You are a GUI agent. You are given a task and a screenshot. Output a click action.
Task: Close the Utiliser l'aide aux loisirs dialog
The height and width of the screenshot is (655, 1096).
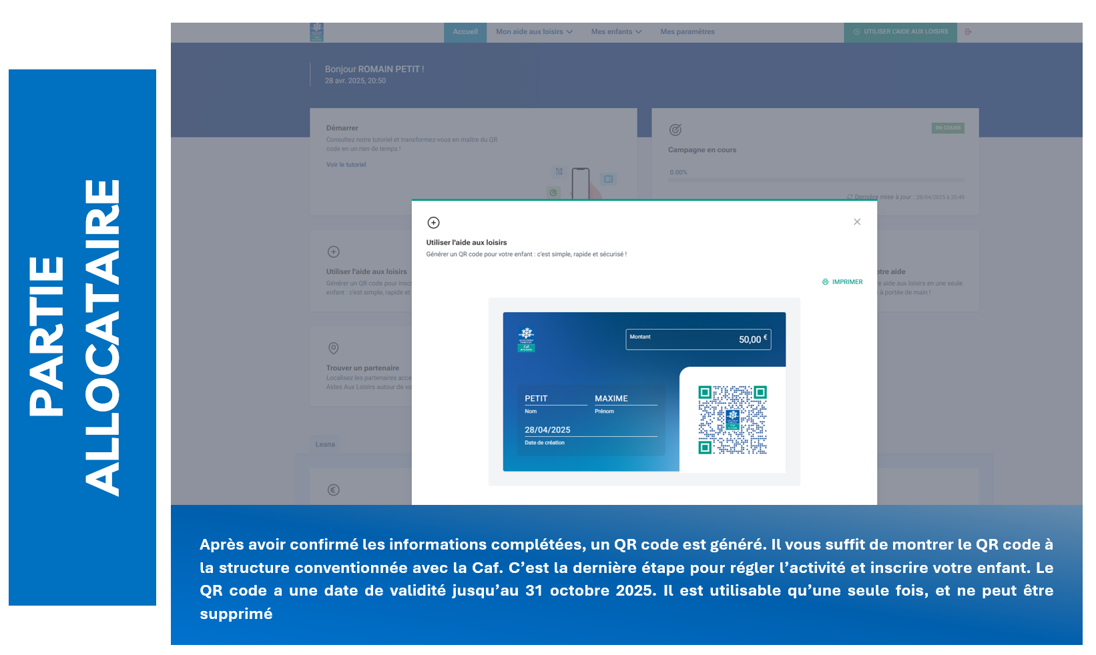coord(857,222)
